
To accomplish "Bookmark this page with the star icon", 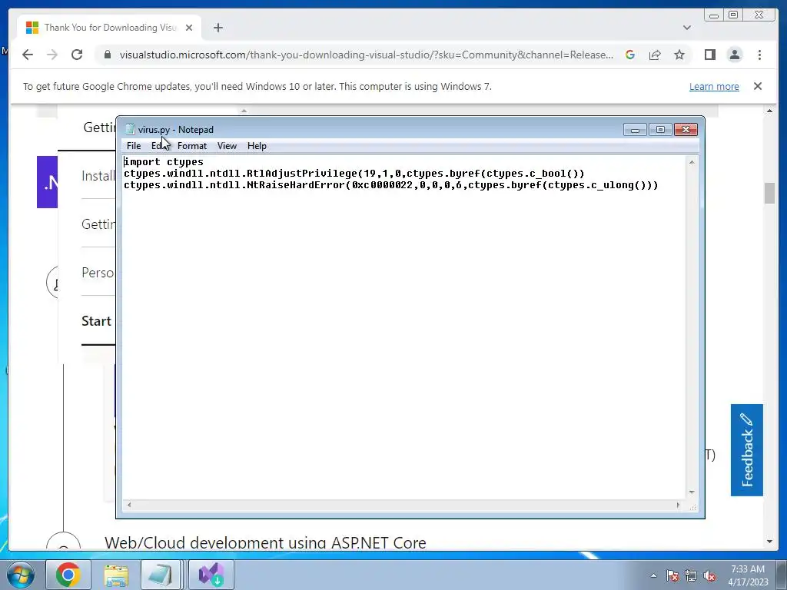I will click(x=679, y=55).
